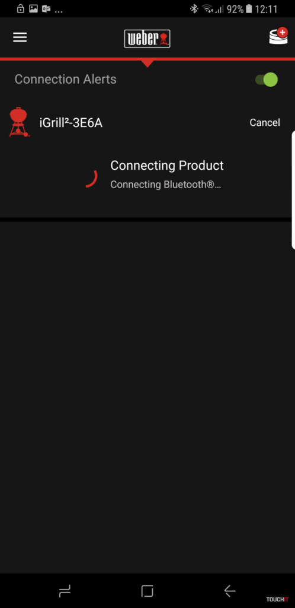Tap the lock notification icon in the status bar

click(21, 8)
